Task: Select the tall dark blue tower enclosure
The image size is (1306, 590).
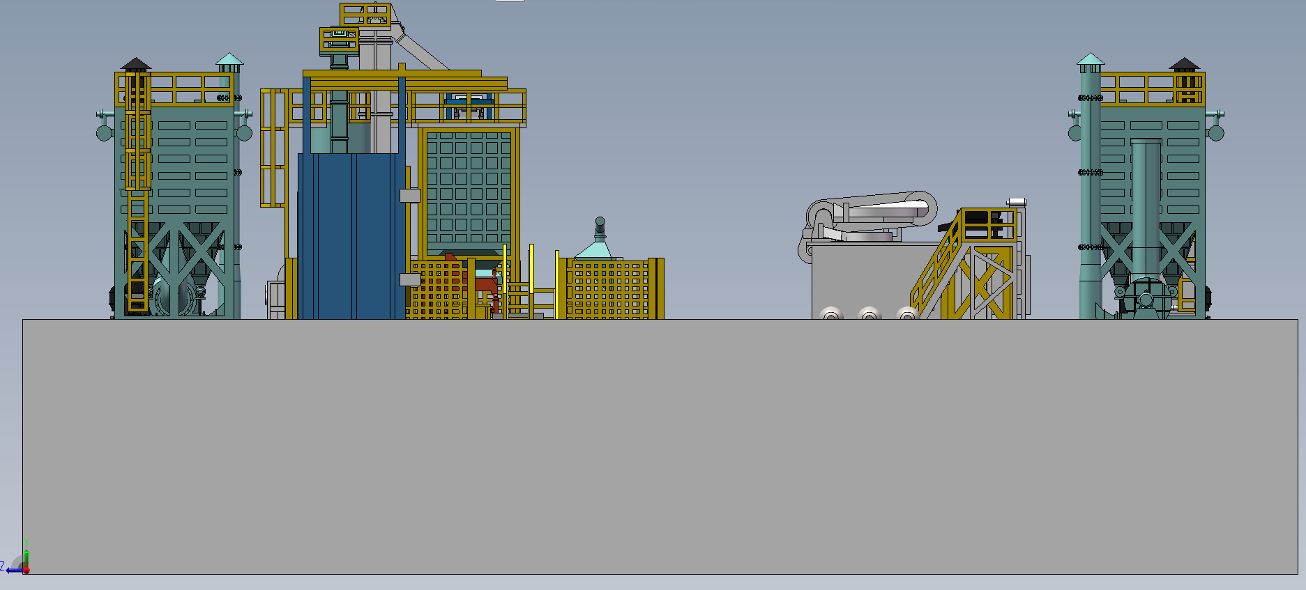Action: [351, 237]
